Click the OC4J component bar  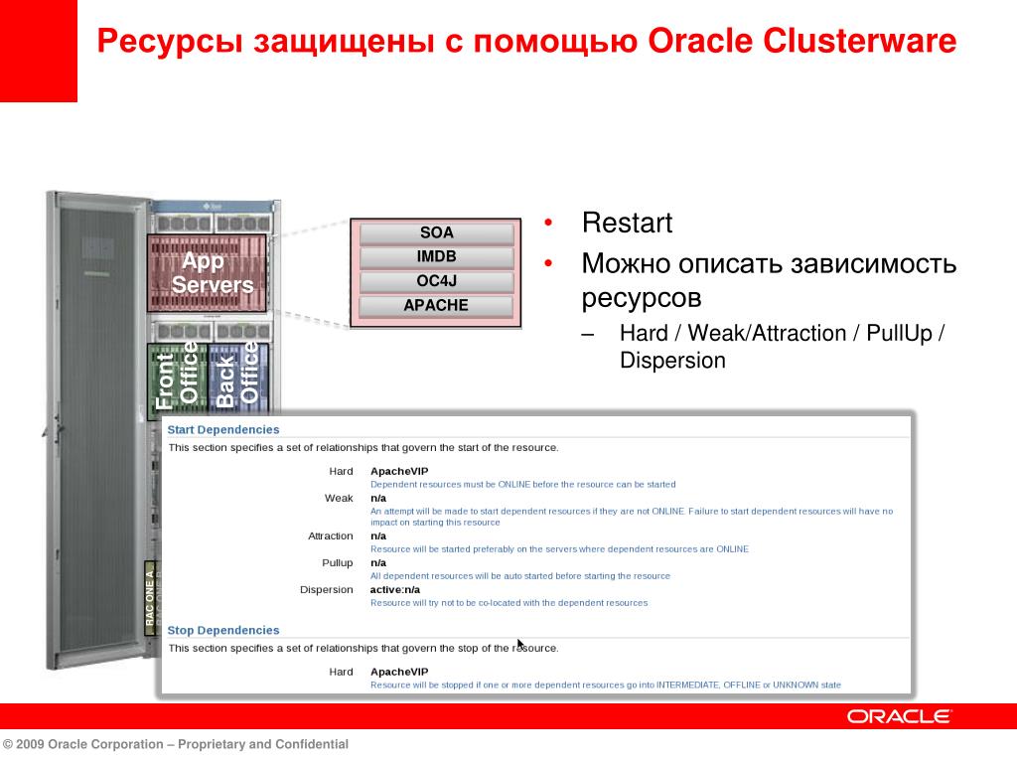tap(437, 281)
